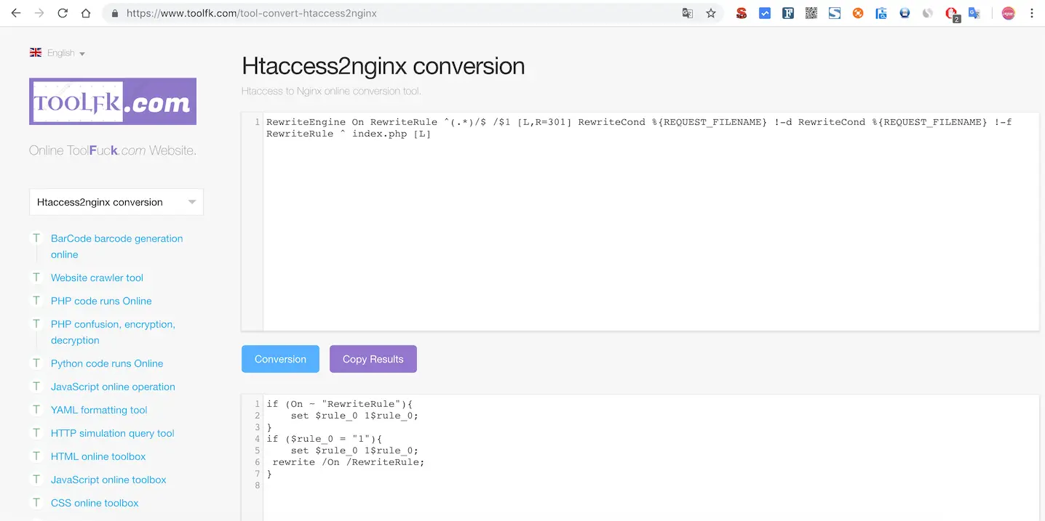
Task: Click the extension icon showing badge 2
Action: point(951,12)
